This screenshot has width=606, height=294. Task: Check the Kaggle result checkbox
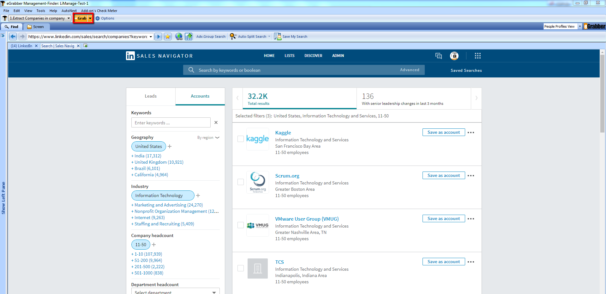point(241,139)
